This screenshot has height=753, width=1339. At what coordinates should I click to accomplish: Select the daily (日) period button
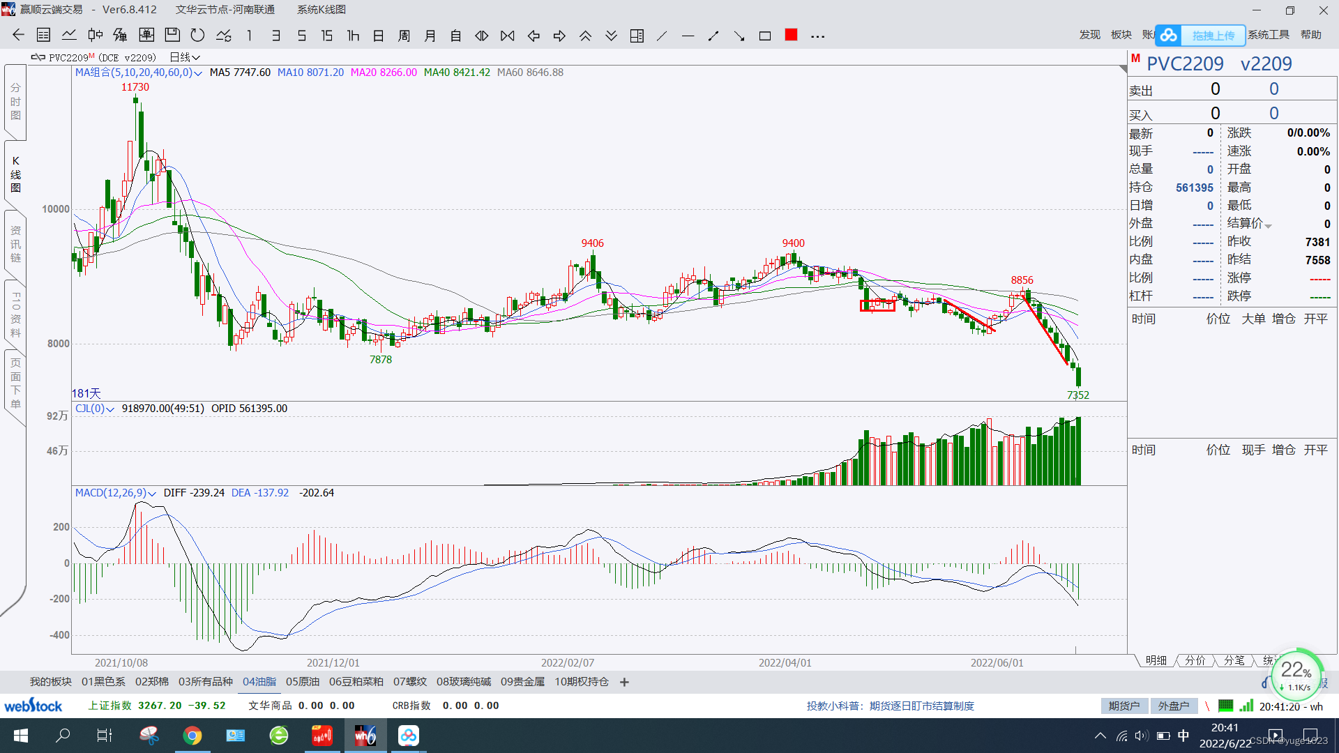(379, 36)
